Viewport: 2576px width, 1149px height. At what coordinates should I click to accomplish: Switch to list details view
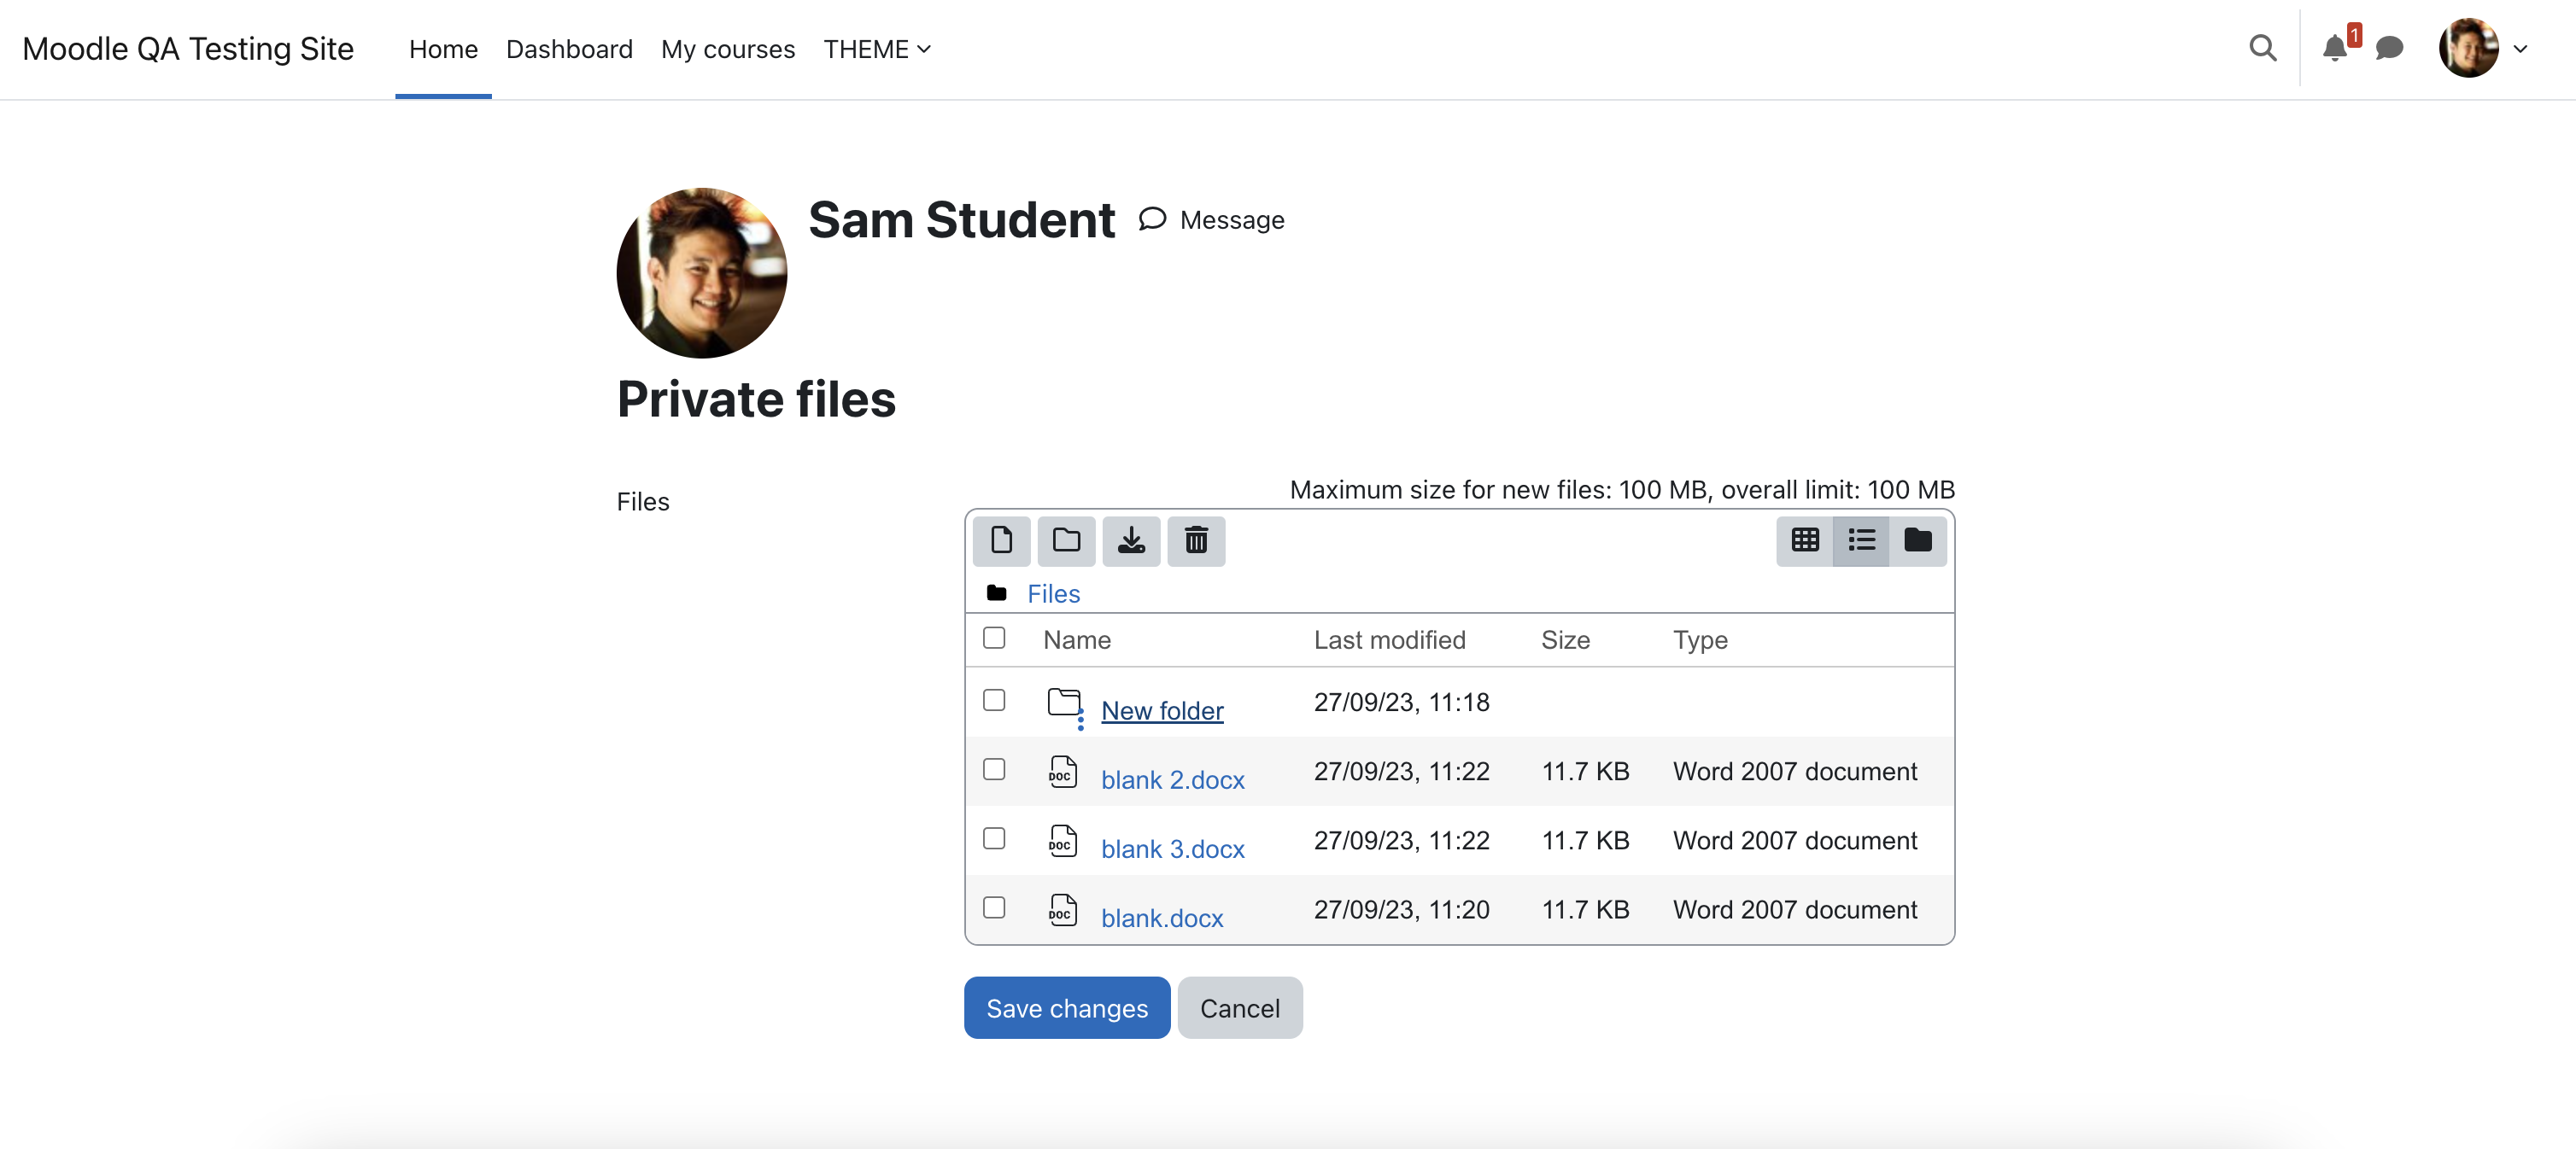tap(1861, 540)
